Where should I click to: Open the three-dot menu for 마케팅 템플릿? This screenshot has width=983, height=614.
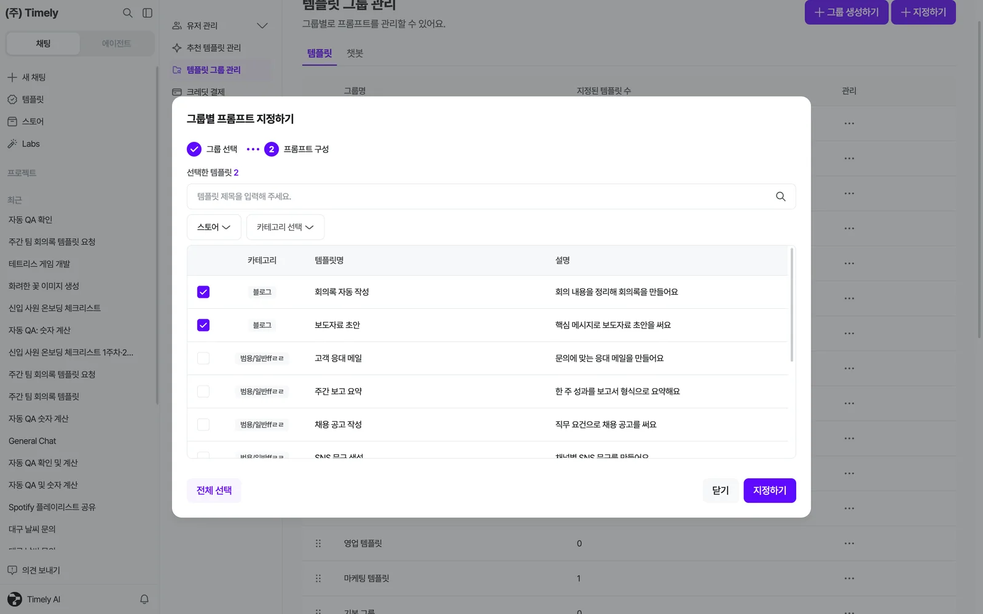click(x=849, y=578)
